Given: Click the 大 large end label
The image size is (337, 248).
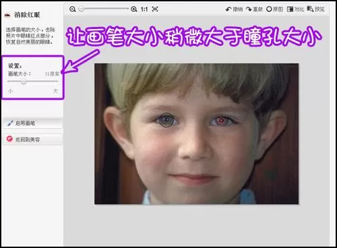Looking at the screenshot, I should click(x=55, y=91).
